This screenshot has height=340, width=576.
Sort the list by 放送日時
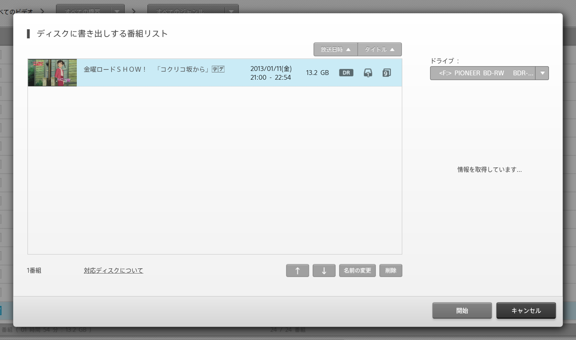[x=335, y=49]
